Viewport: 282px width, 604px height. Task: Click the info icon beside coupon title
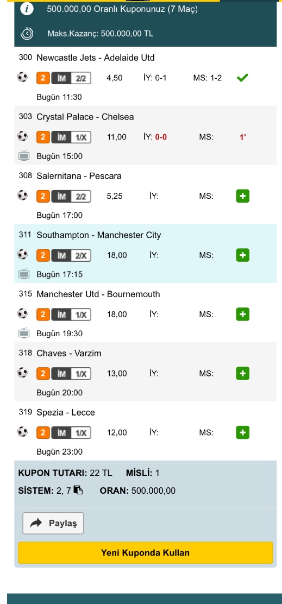27,9
